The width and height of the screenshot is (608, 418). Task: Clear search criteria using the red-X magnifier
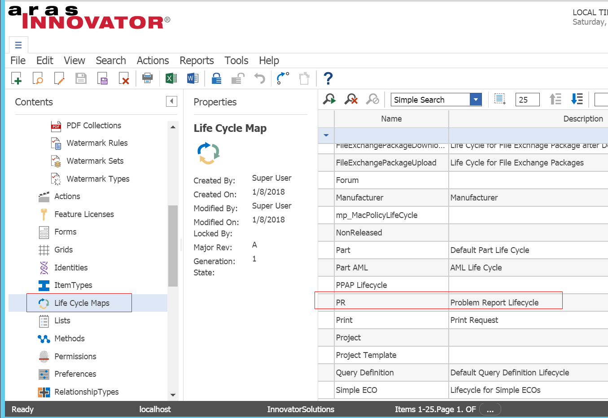[350, 99]
